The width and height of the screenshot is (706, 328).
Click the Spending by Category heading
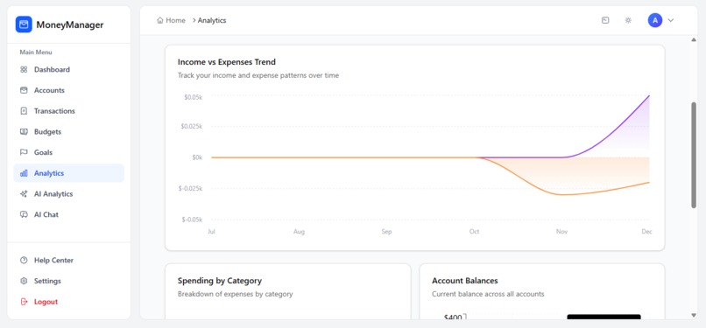[x=220, y=281]
